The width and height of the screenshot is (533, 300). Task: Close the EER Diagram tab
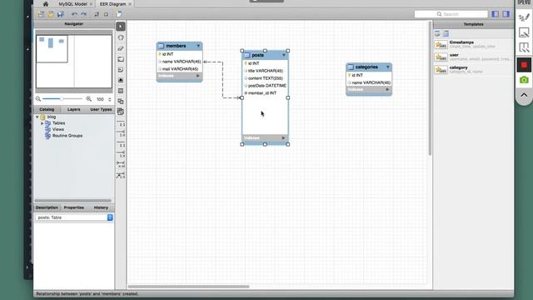click(x=130, y=4)
